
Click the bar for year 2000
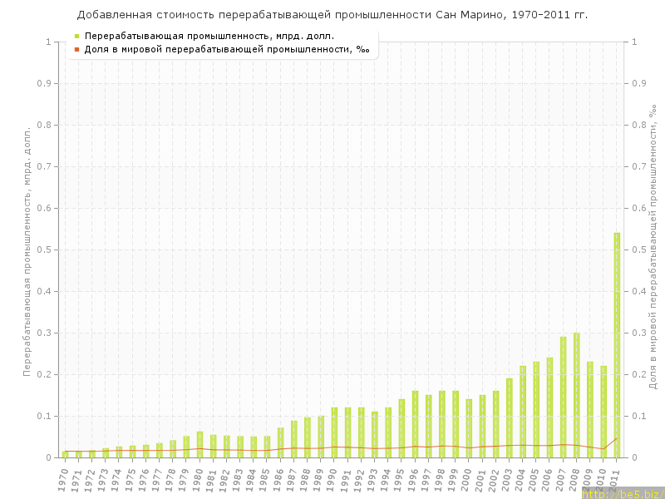point(469,428)
